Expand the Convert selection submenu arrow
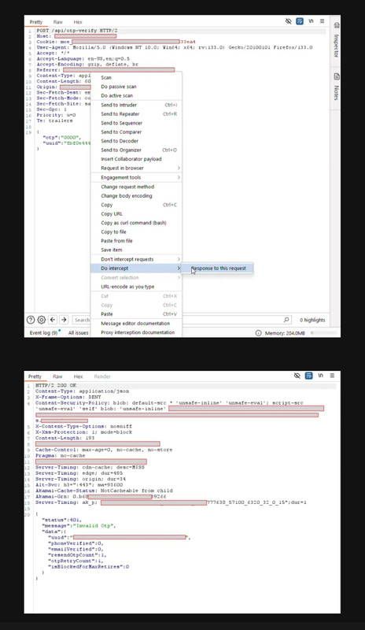 click(179, 278)
